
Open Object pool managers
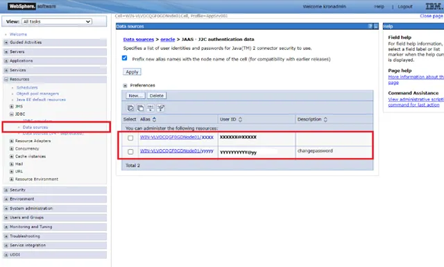click(x=37, y=94)
